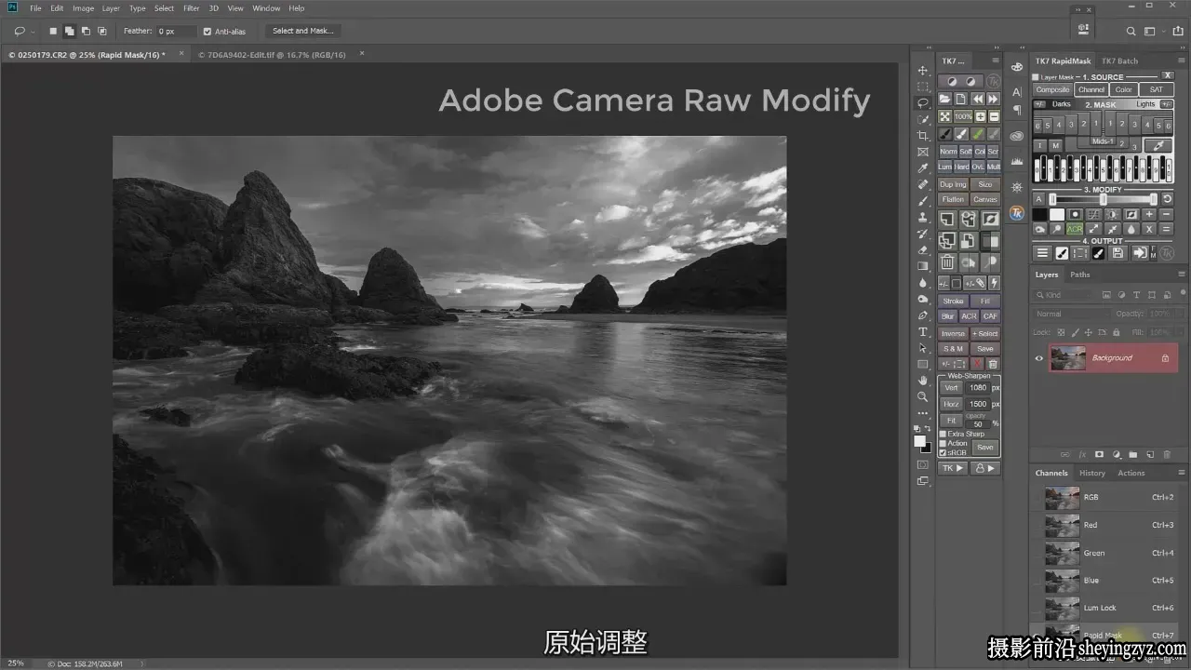Click the reset arrow in the Modify section

1167,199
